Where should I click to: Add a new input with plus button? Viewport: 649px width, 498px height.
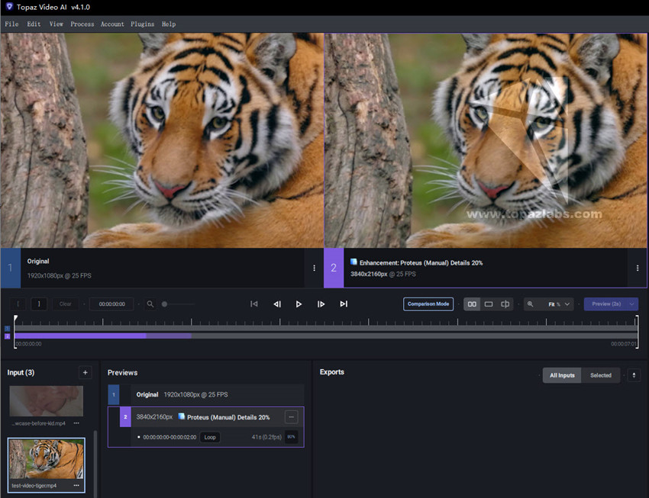(x=85, y=372)
